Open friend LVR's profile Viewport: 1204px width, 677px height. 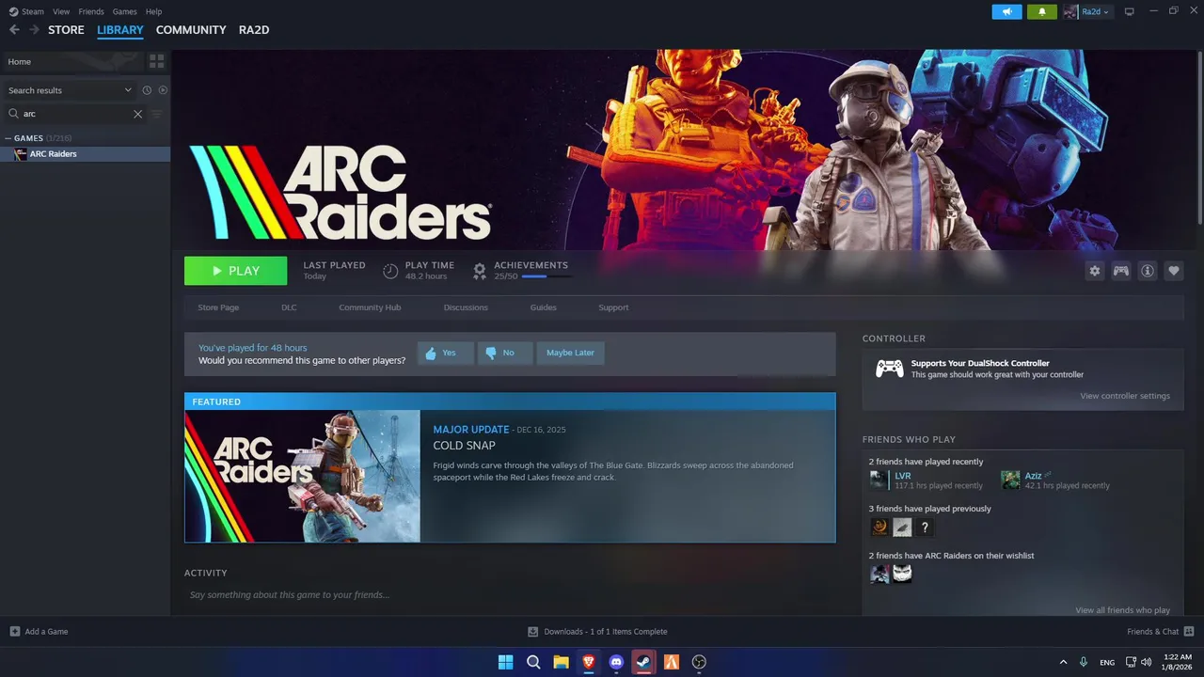coord(902,476)
